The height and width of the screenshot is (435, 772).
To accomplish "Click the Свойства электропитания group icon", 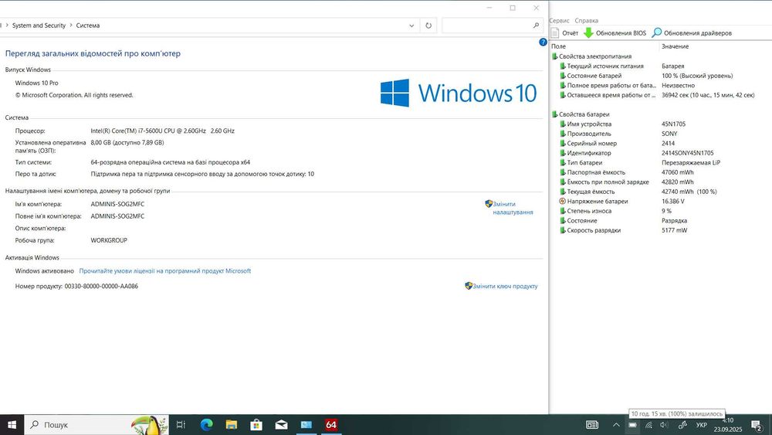I will (x=554, y=56).
